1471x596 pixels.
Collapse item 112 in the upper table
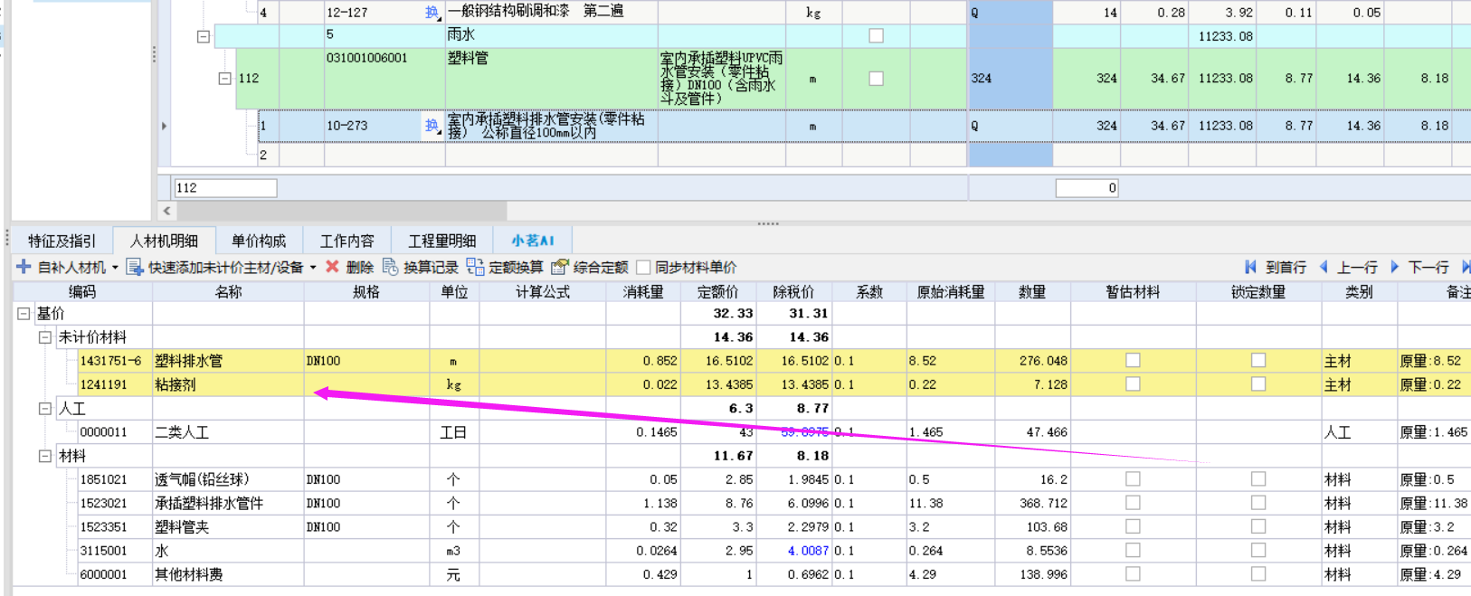[x=224, y=79]
